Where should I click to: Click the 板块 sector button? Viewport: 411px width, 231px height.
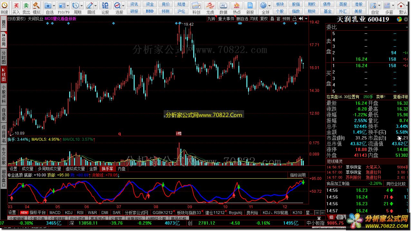[280, 4]
